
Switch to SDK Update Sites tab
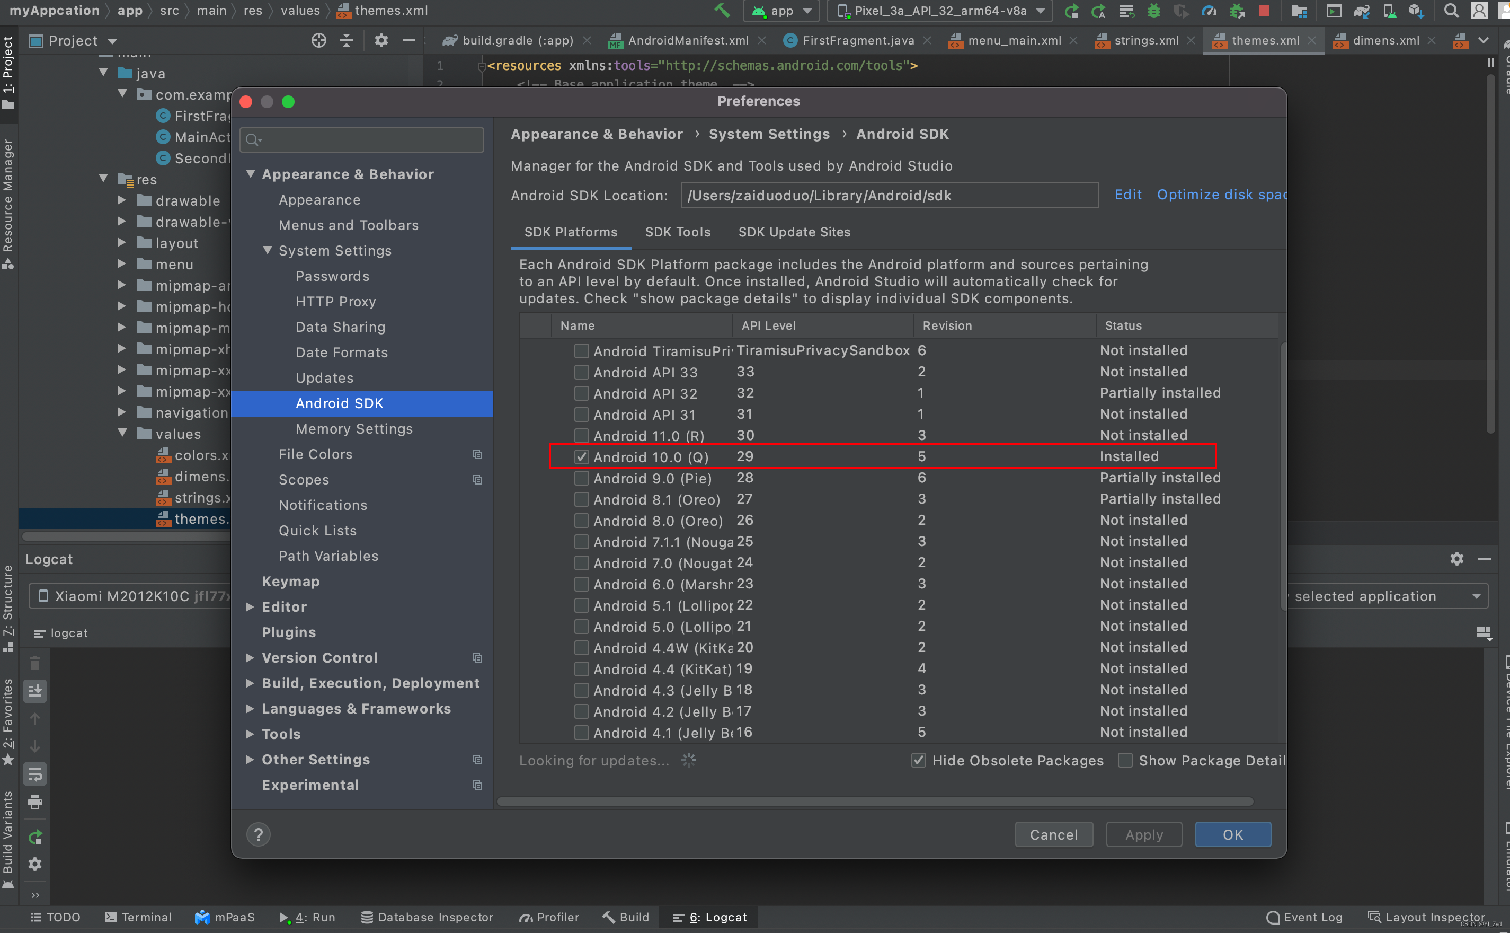point(794,232)
